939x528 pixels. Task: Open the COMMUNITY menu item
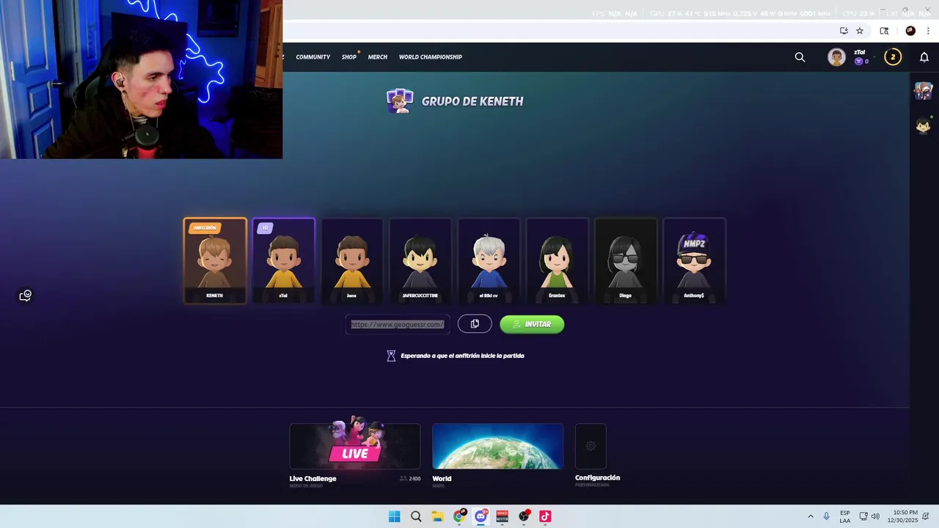[313, 57]
